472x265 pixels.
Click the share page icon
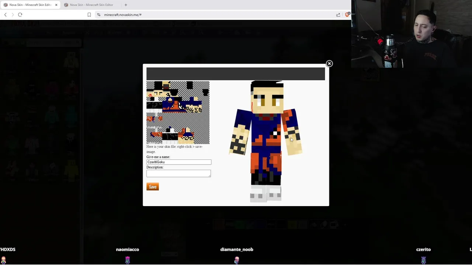338,15
